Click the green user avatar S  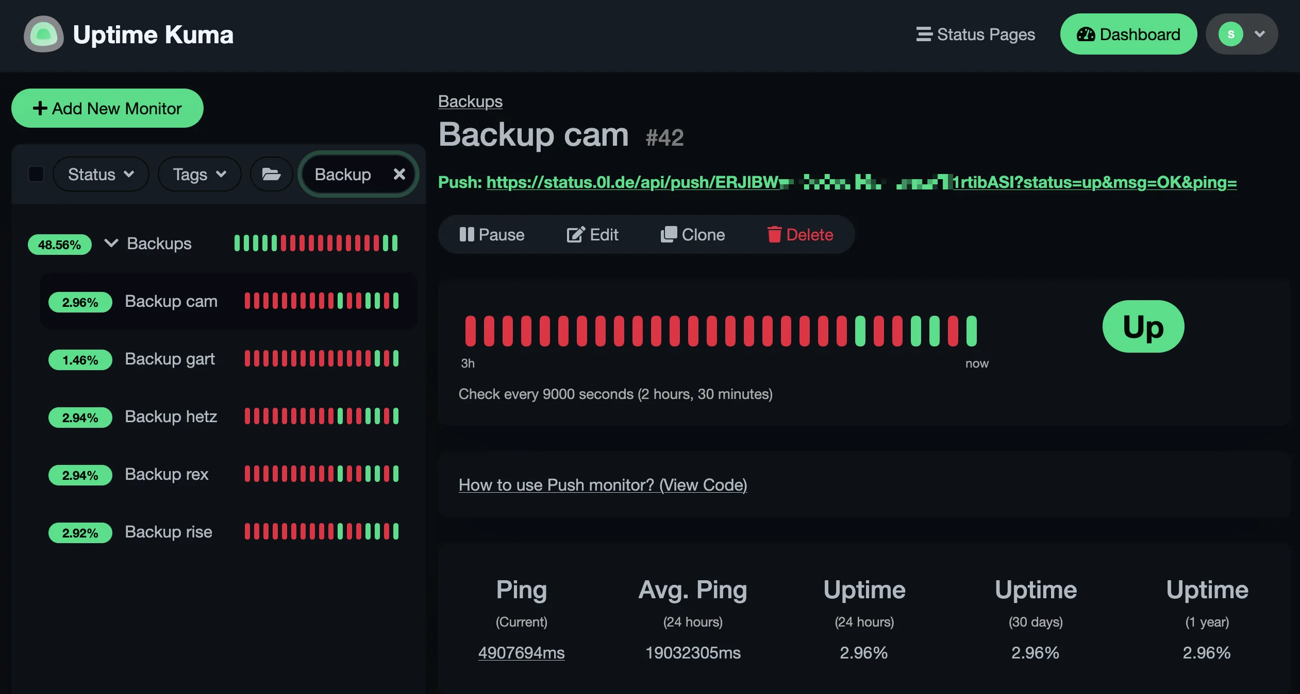(1230, 34)
